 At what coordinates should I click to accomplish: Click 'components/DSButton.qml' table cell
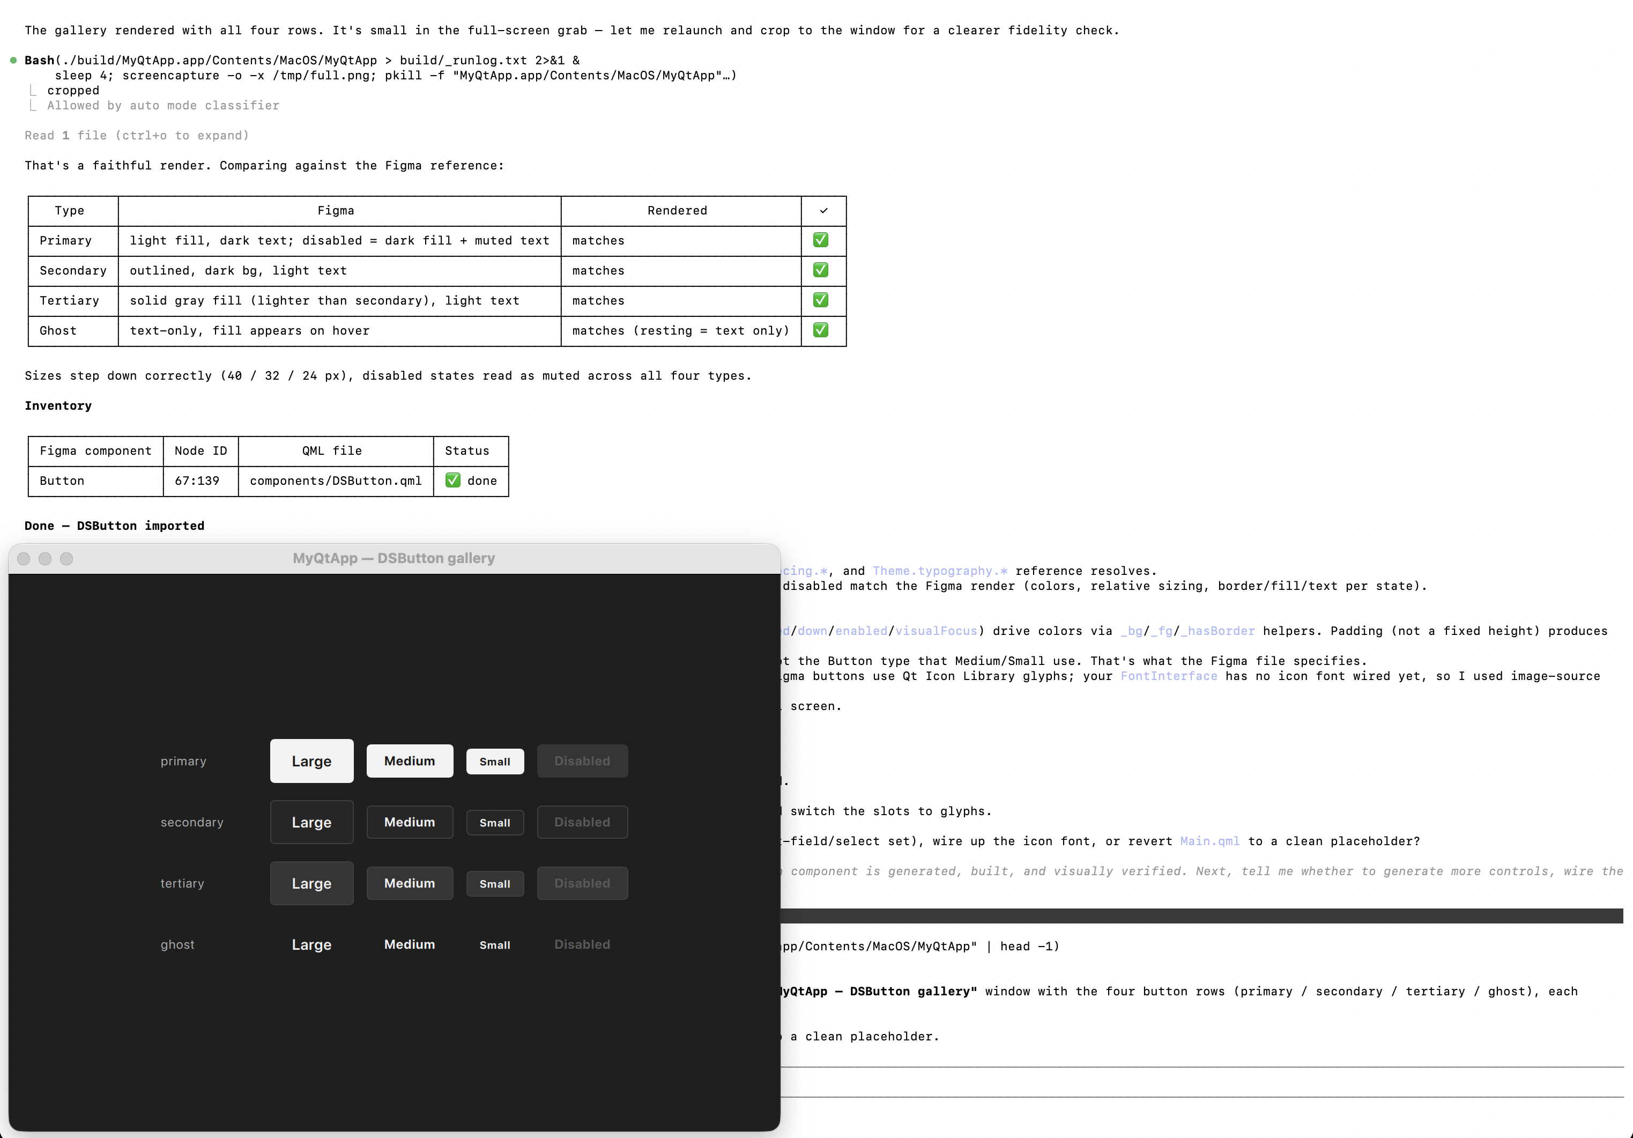[x=336, y=481]
